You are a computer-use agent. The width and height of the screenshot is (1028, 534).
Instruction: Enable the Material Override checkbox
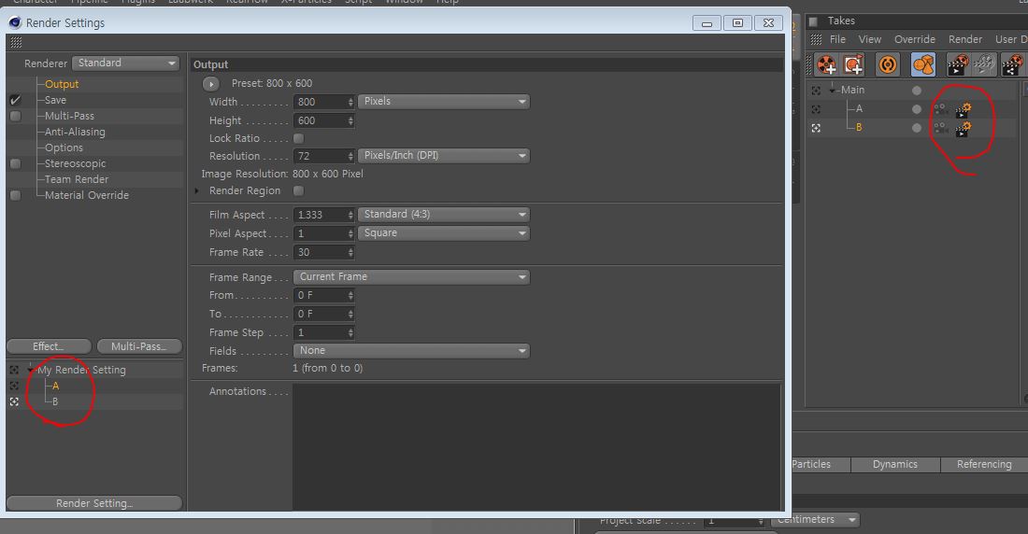pos(15,195)
